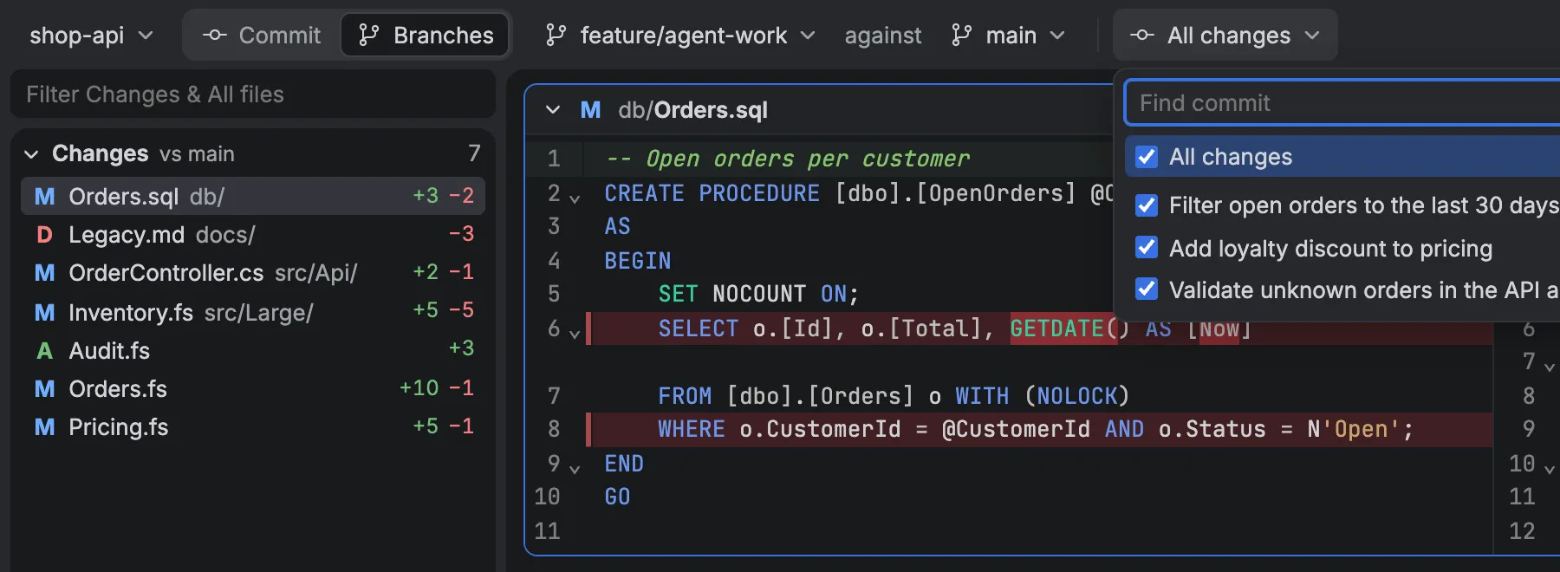Select Orders.fs in changes list
The height and width of the screenshot is (572, 1560).
click(253, 388)
